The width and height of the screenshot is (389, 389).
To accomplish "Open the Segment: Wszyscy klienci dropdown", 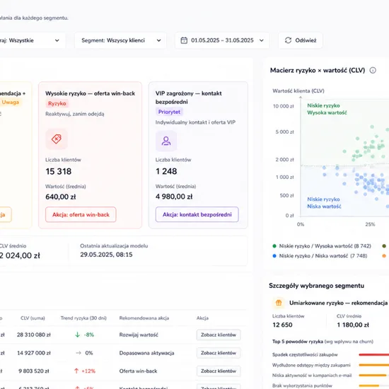I will [120, 40].
